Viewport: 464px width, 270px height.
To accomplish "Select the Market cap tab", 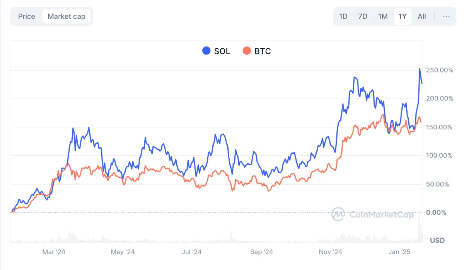I will pos(67,17).
